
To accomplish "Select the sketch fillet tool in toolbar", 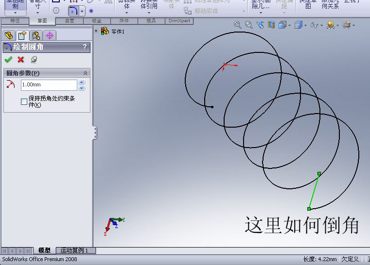I will (73, 11).
